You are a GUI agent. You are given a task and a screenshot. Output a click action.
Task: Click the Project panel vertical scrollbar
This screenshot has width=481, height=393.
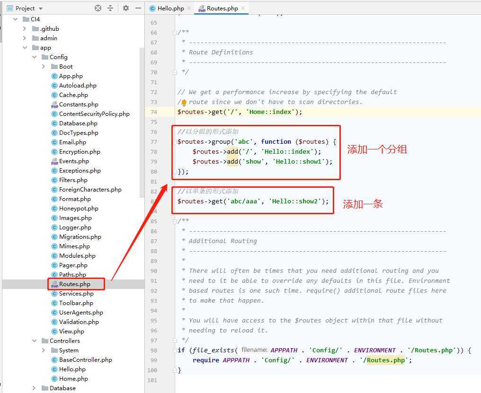[142, 122]
